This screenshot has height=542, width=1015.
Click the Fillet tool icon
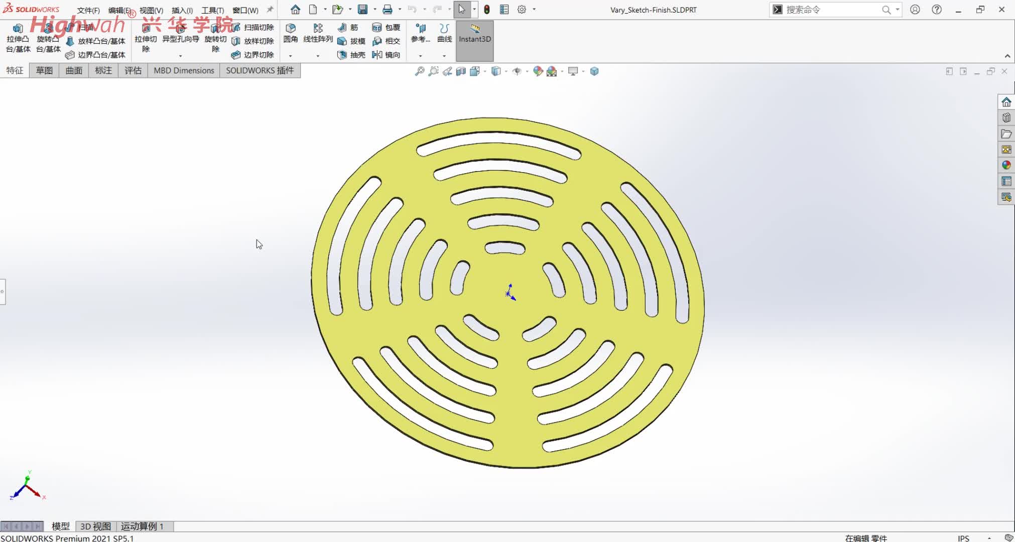[290, 28]
